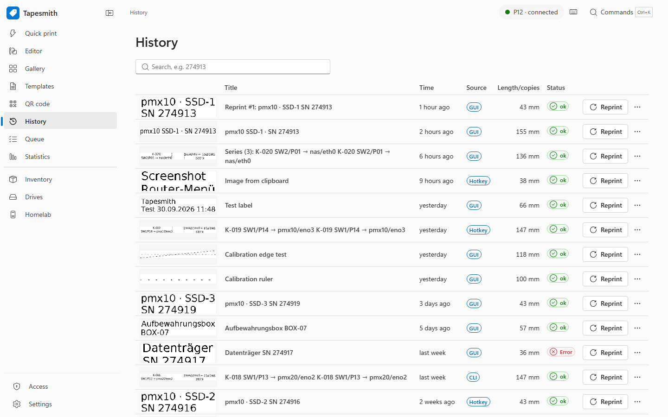
Task: Open more options for Reprint #1 row
Action: 637,107
